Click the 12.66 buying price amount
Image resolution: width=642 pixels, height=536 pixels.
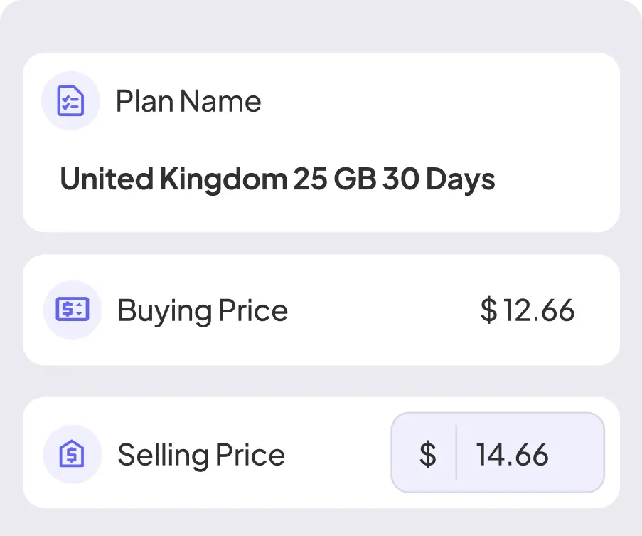[x=538, y=310]
